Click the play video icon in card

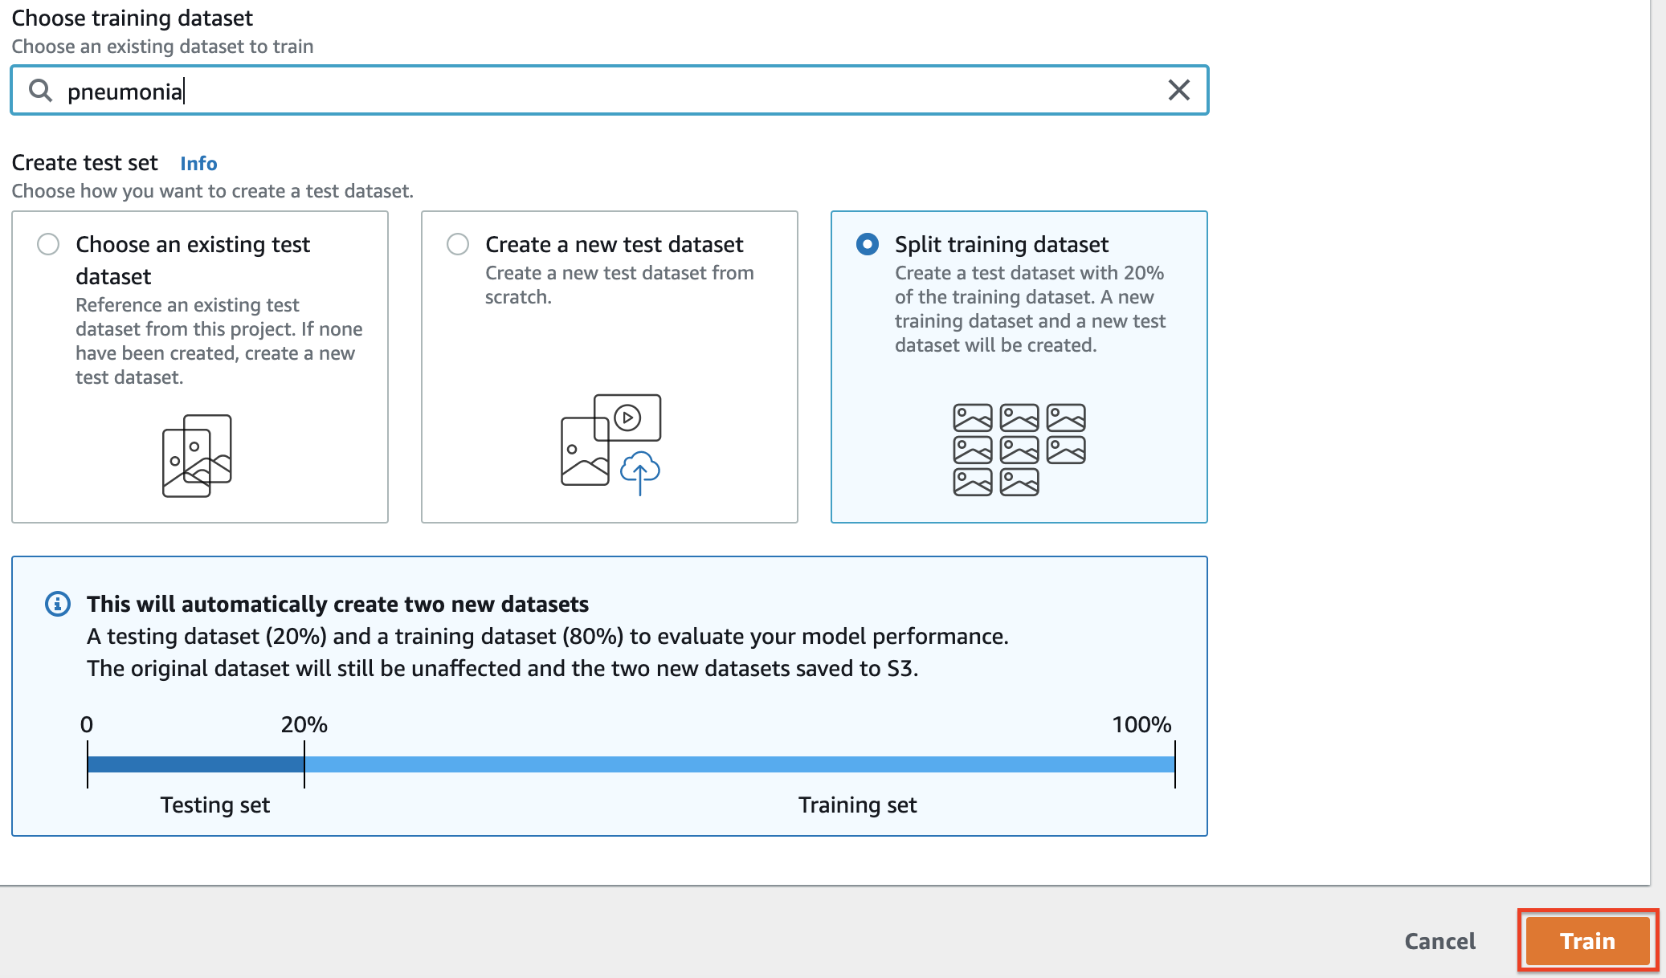click(627, 418)
